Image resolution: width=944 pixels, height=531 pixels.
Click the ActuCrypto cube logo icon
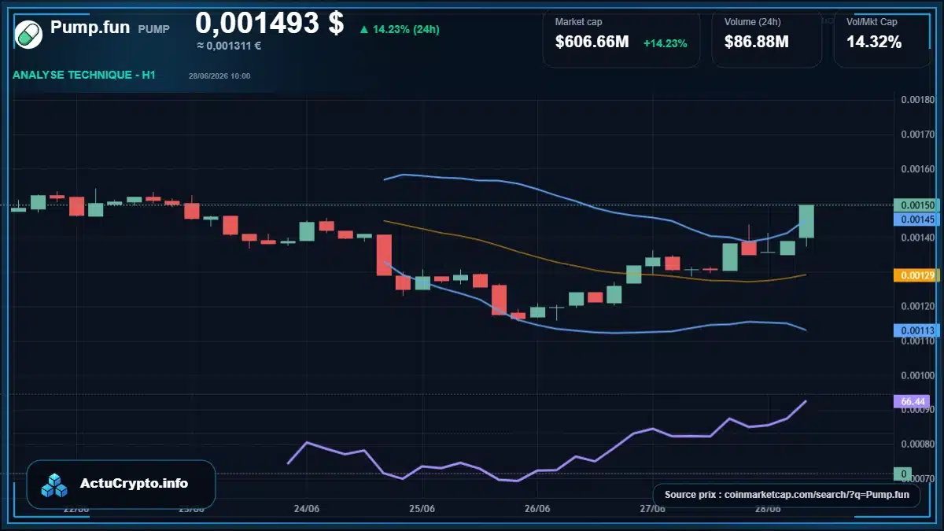click(55, 485)
